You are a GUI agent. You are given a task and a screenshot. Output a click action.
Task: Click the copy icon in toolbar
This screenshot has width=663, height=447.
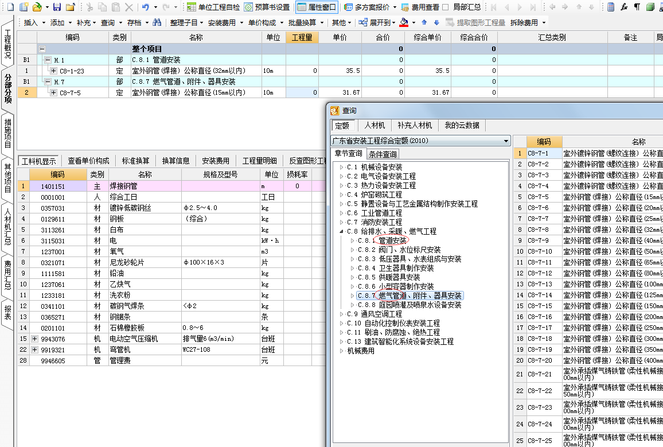tap(102, 7)
